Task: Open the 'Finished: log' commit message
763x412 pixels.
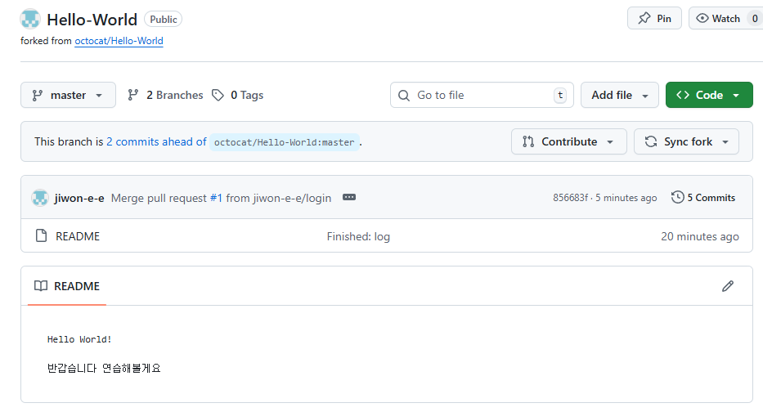Action: tap(358, 236)
